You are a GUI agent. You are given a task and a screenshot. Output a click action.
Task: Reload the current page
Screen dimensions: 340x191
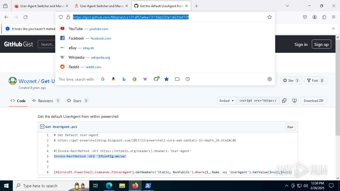point(25,17)
